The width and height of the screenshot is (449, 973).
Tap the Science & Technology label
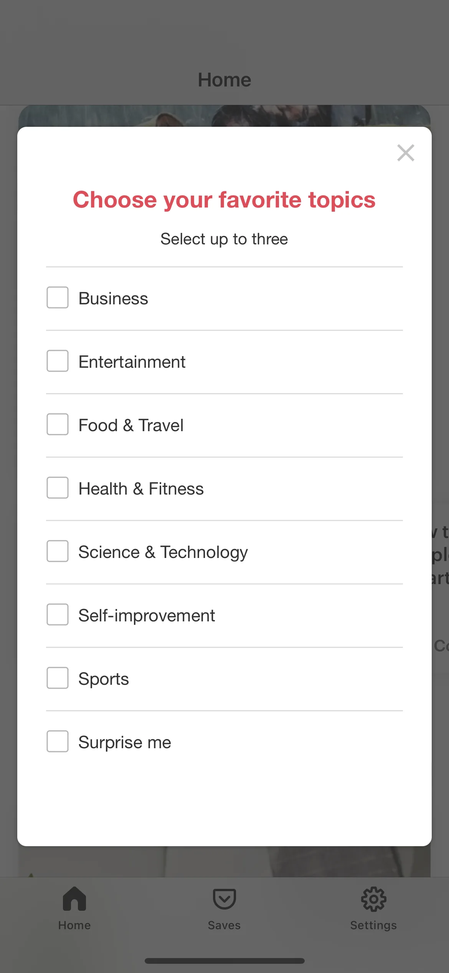163,553
